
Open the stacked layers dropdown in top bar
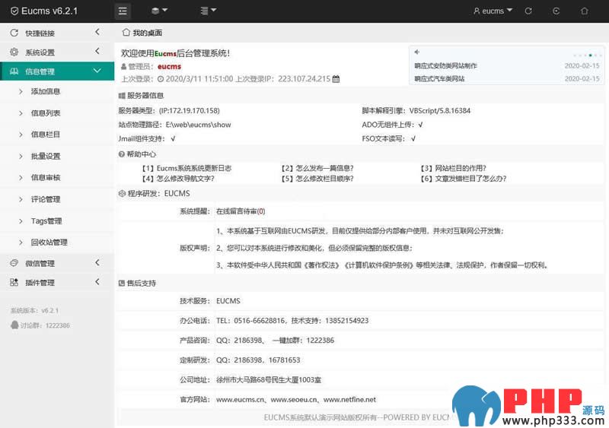click(159, 11)
